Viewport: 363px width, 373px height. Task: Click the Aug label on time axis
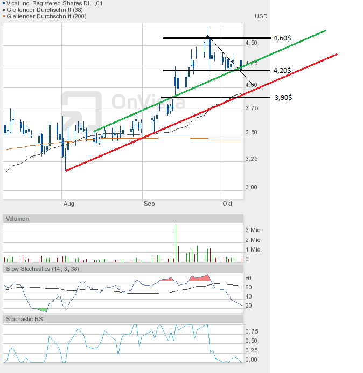click(x=68, y=204)
